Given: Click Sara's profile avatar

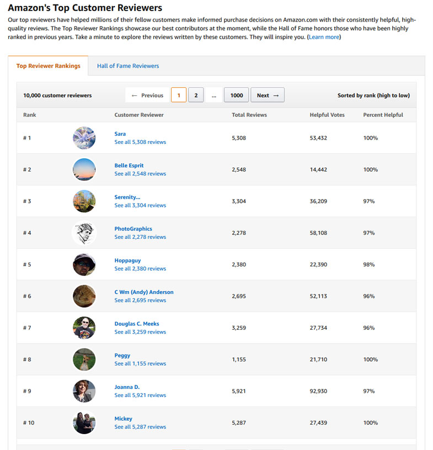Looking at the screenshot, I should click(84, 138).
